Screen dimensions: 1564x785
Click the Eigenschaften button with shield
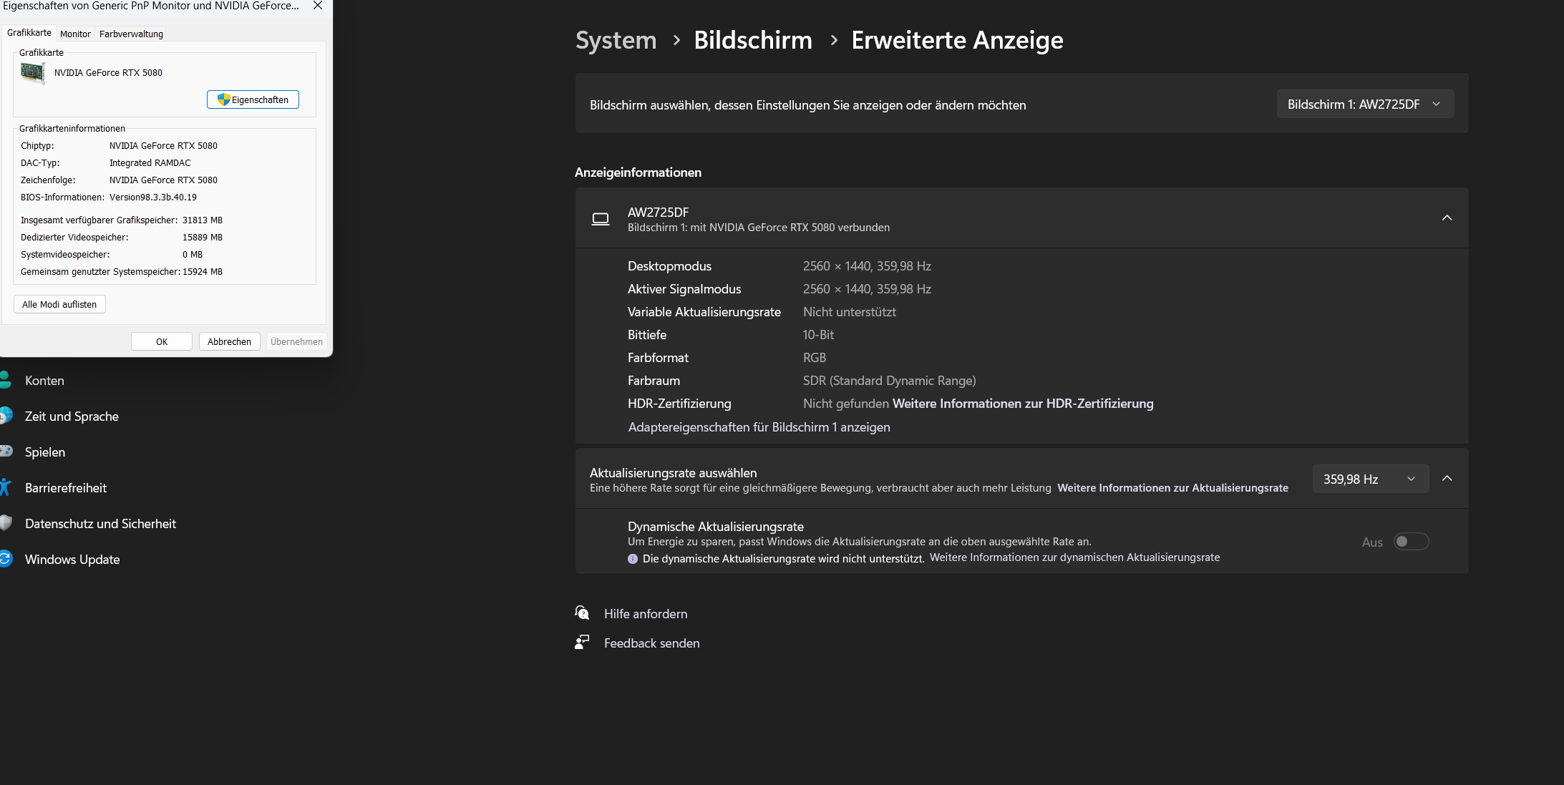253,99
